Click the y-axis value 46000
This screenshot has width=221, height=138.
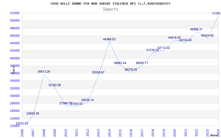(15, 36)
